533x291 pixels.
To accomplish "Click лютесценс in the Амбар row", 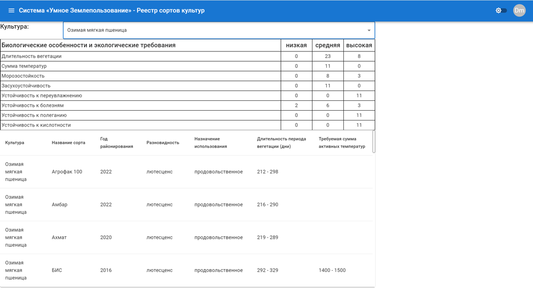I will [x=160, y=205].
